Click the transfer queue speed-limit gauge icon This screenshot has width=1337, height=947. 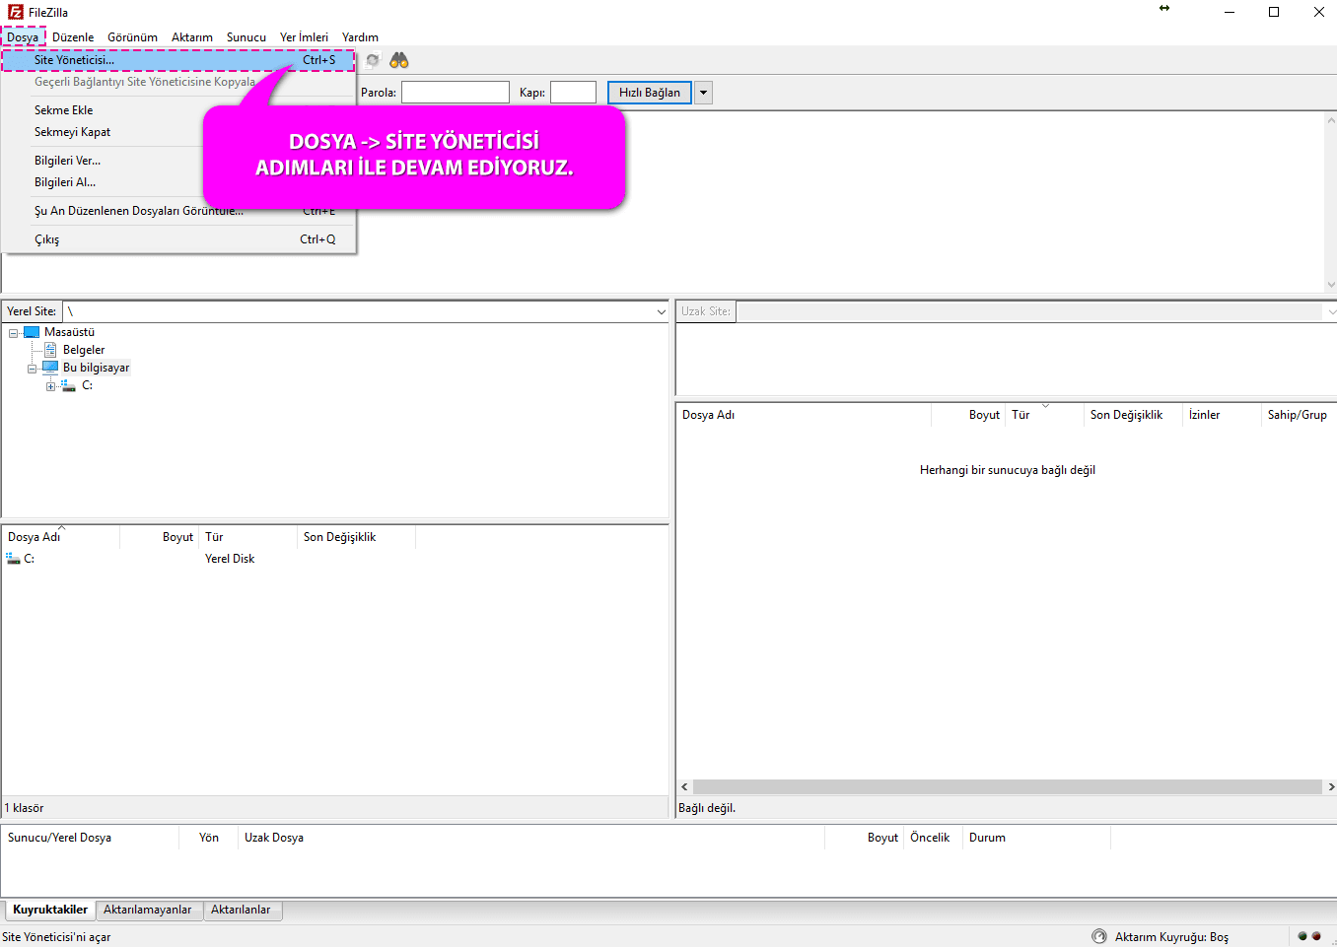click(x=1099, y=936)
